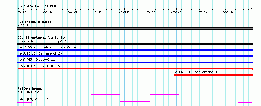Click the DGV Structural Variants track title
The height and width of the screenshot is (106, 261).
pos(41,38)
